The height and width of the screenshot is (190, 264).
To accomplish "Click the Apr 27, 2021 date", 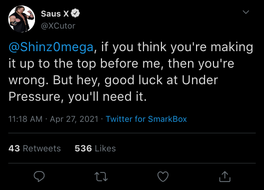I will coord(74,119).
